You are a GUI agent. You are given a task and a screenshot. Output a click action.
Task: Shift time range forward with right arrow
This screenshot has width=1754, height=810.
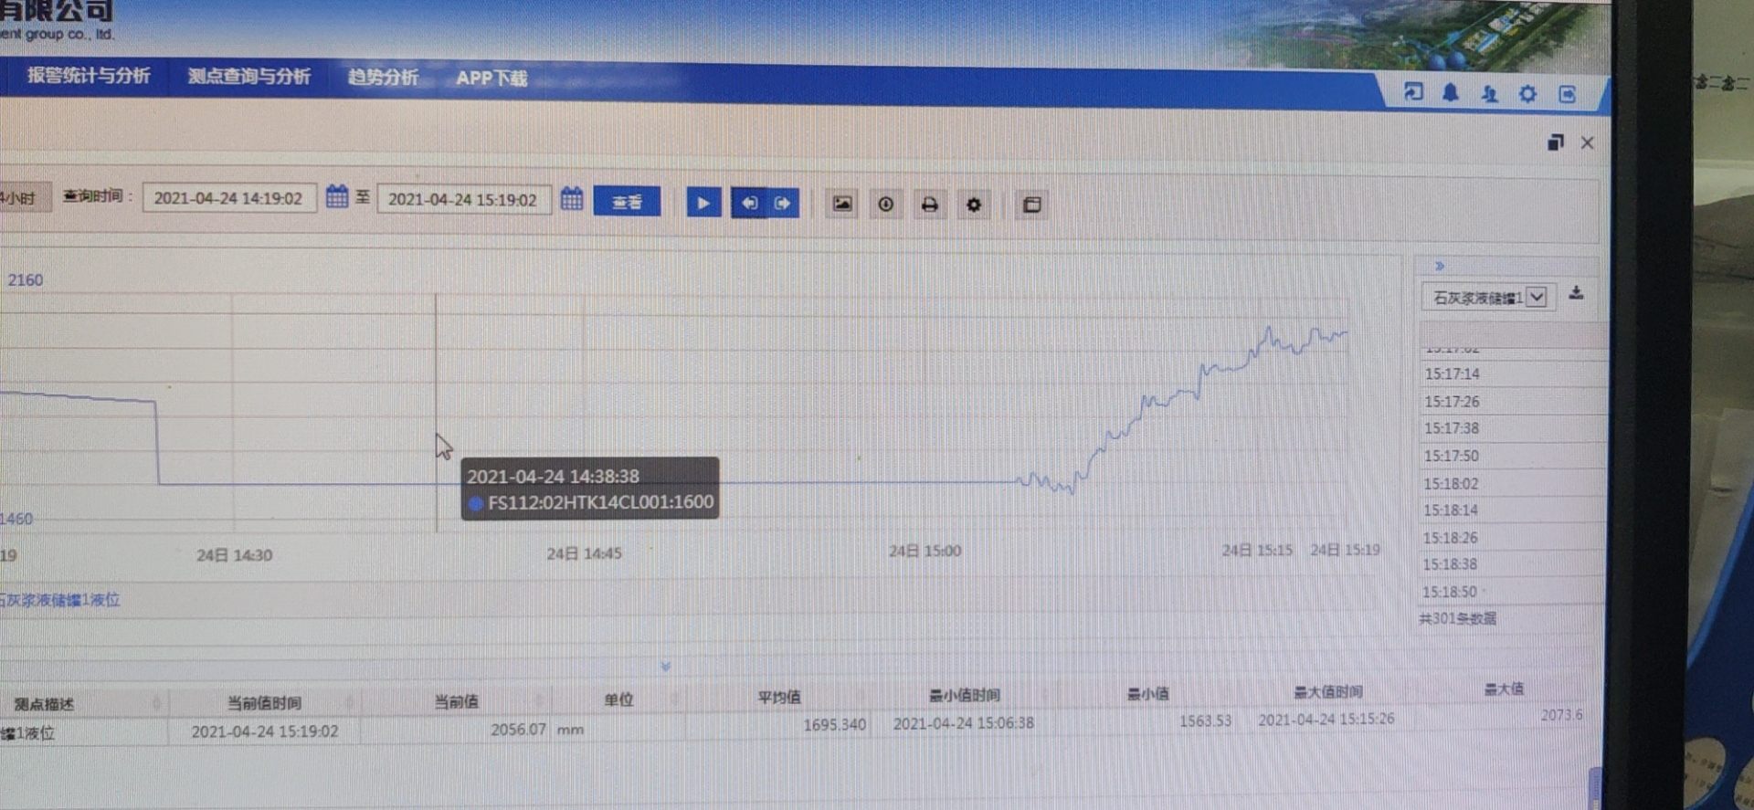[x=782, y=203]
